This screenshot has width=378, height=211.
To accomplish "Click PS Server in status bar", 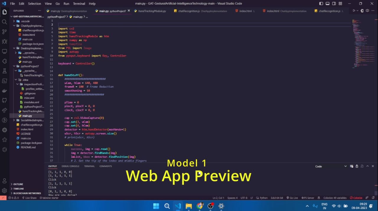I will [307, 198].
